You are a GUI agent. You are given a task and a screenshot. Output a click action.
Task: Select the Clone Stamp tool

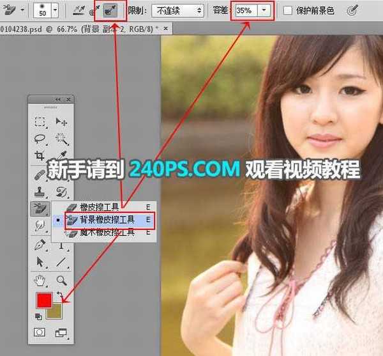(x=40, y=191)
